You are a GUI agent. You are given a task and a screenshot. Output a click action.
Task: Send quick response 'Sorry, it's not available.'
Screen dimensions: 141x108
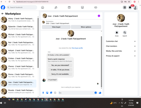60,74
